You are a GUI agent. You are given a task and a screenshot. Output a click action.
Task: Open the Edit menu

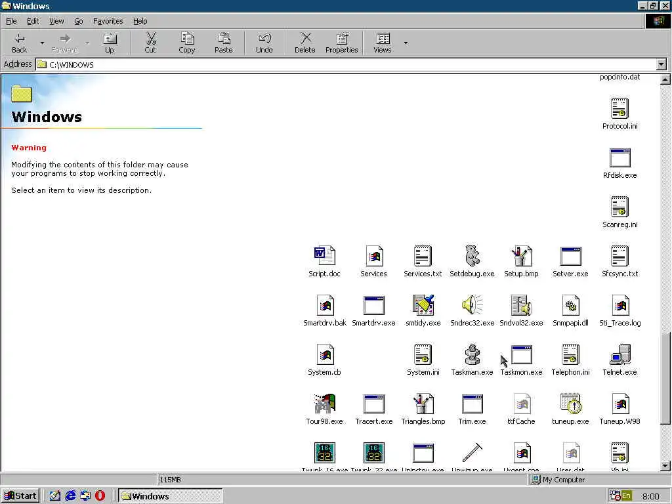pos(33,21)
